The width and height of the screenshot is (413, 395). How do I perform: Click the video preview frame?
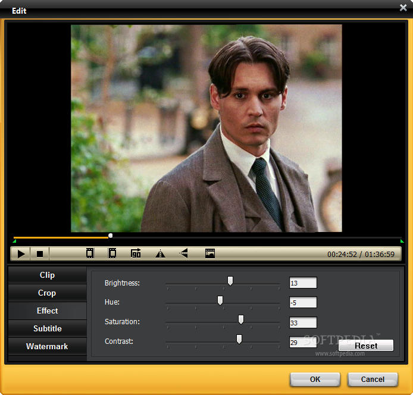point(206,128)
